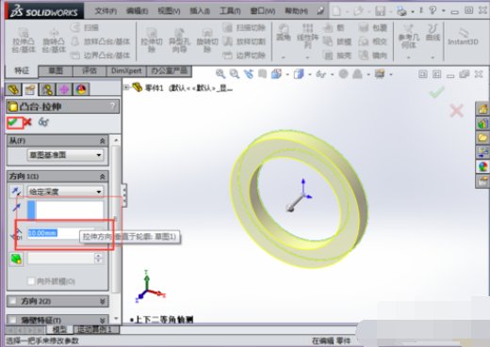The width and height of the screenshot is (490, 347).
Task: Open the 窗口(W) menu
Action: (x=263, y=11)
